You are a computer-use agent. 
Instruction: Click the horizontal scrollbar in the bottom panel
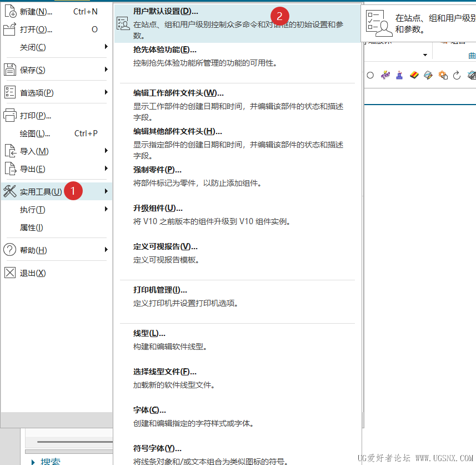(74, 442)
